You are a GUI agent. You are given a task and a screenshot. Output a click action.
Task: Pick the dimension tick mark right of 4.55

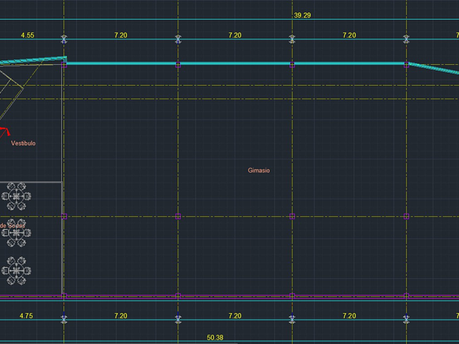64,39
